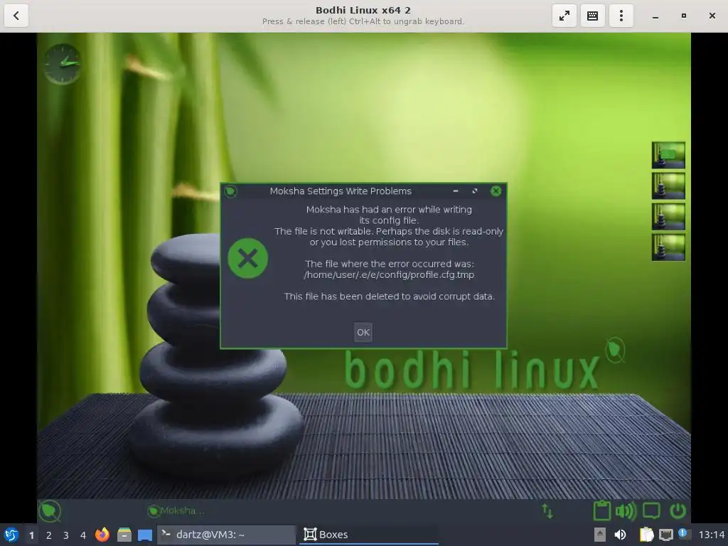This screenshot has width=728, height=546.
Task: Switch to host workspace 2
Action: point(49,535)
